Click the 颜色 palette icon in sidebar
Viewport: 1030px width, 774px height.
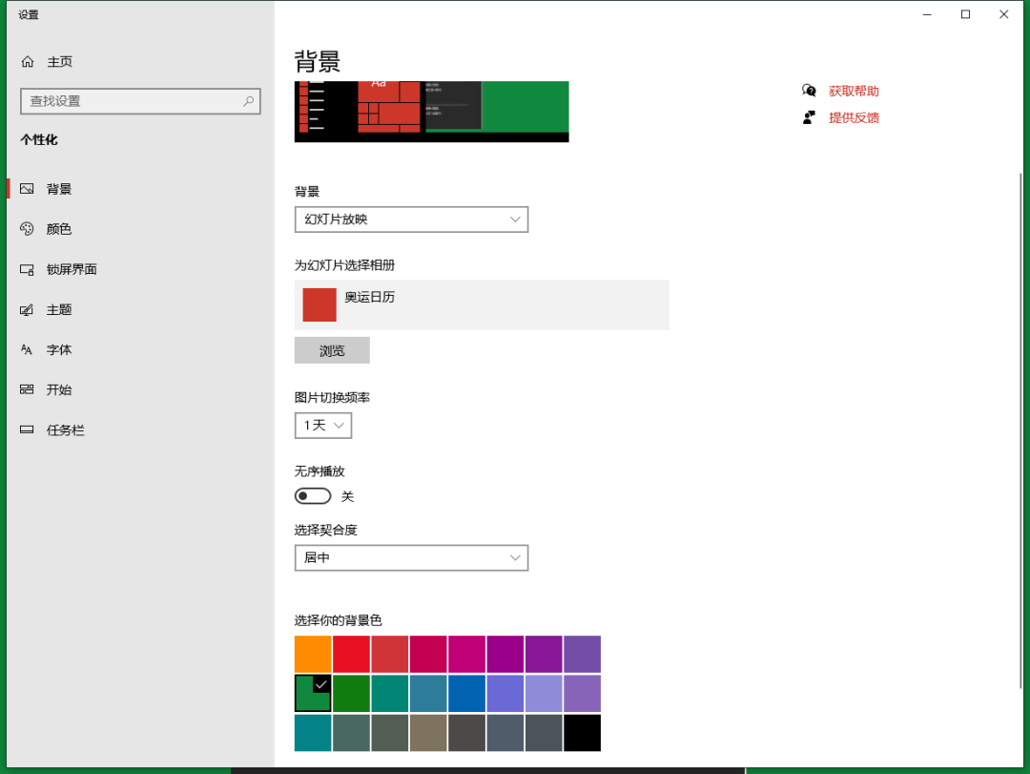(x=27, y=229)
